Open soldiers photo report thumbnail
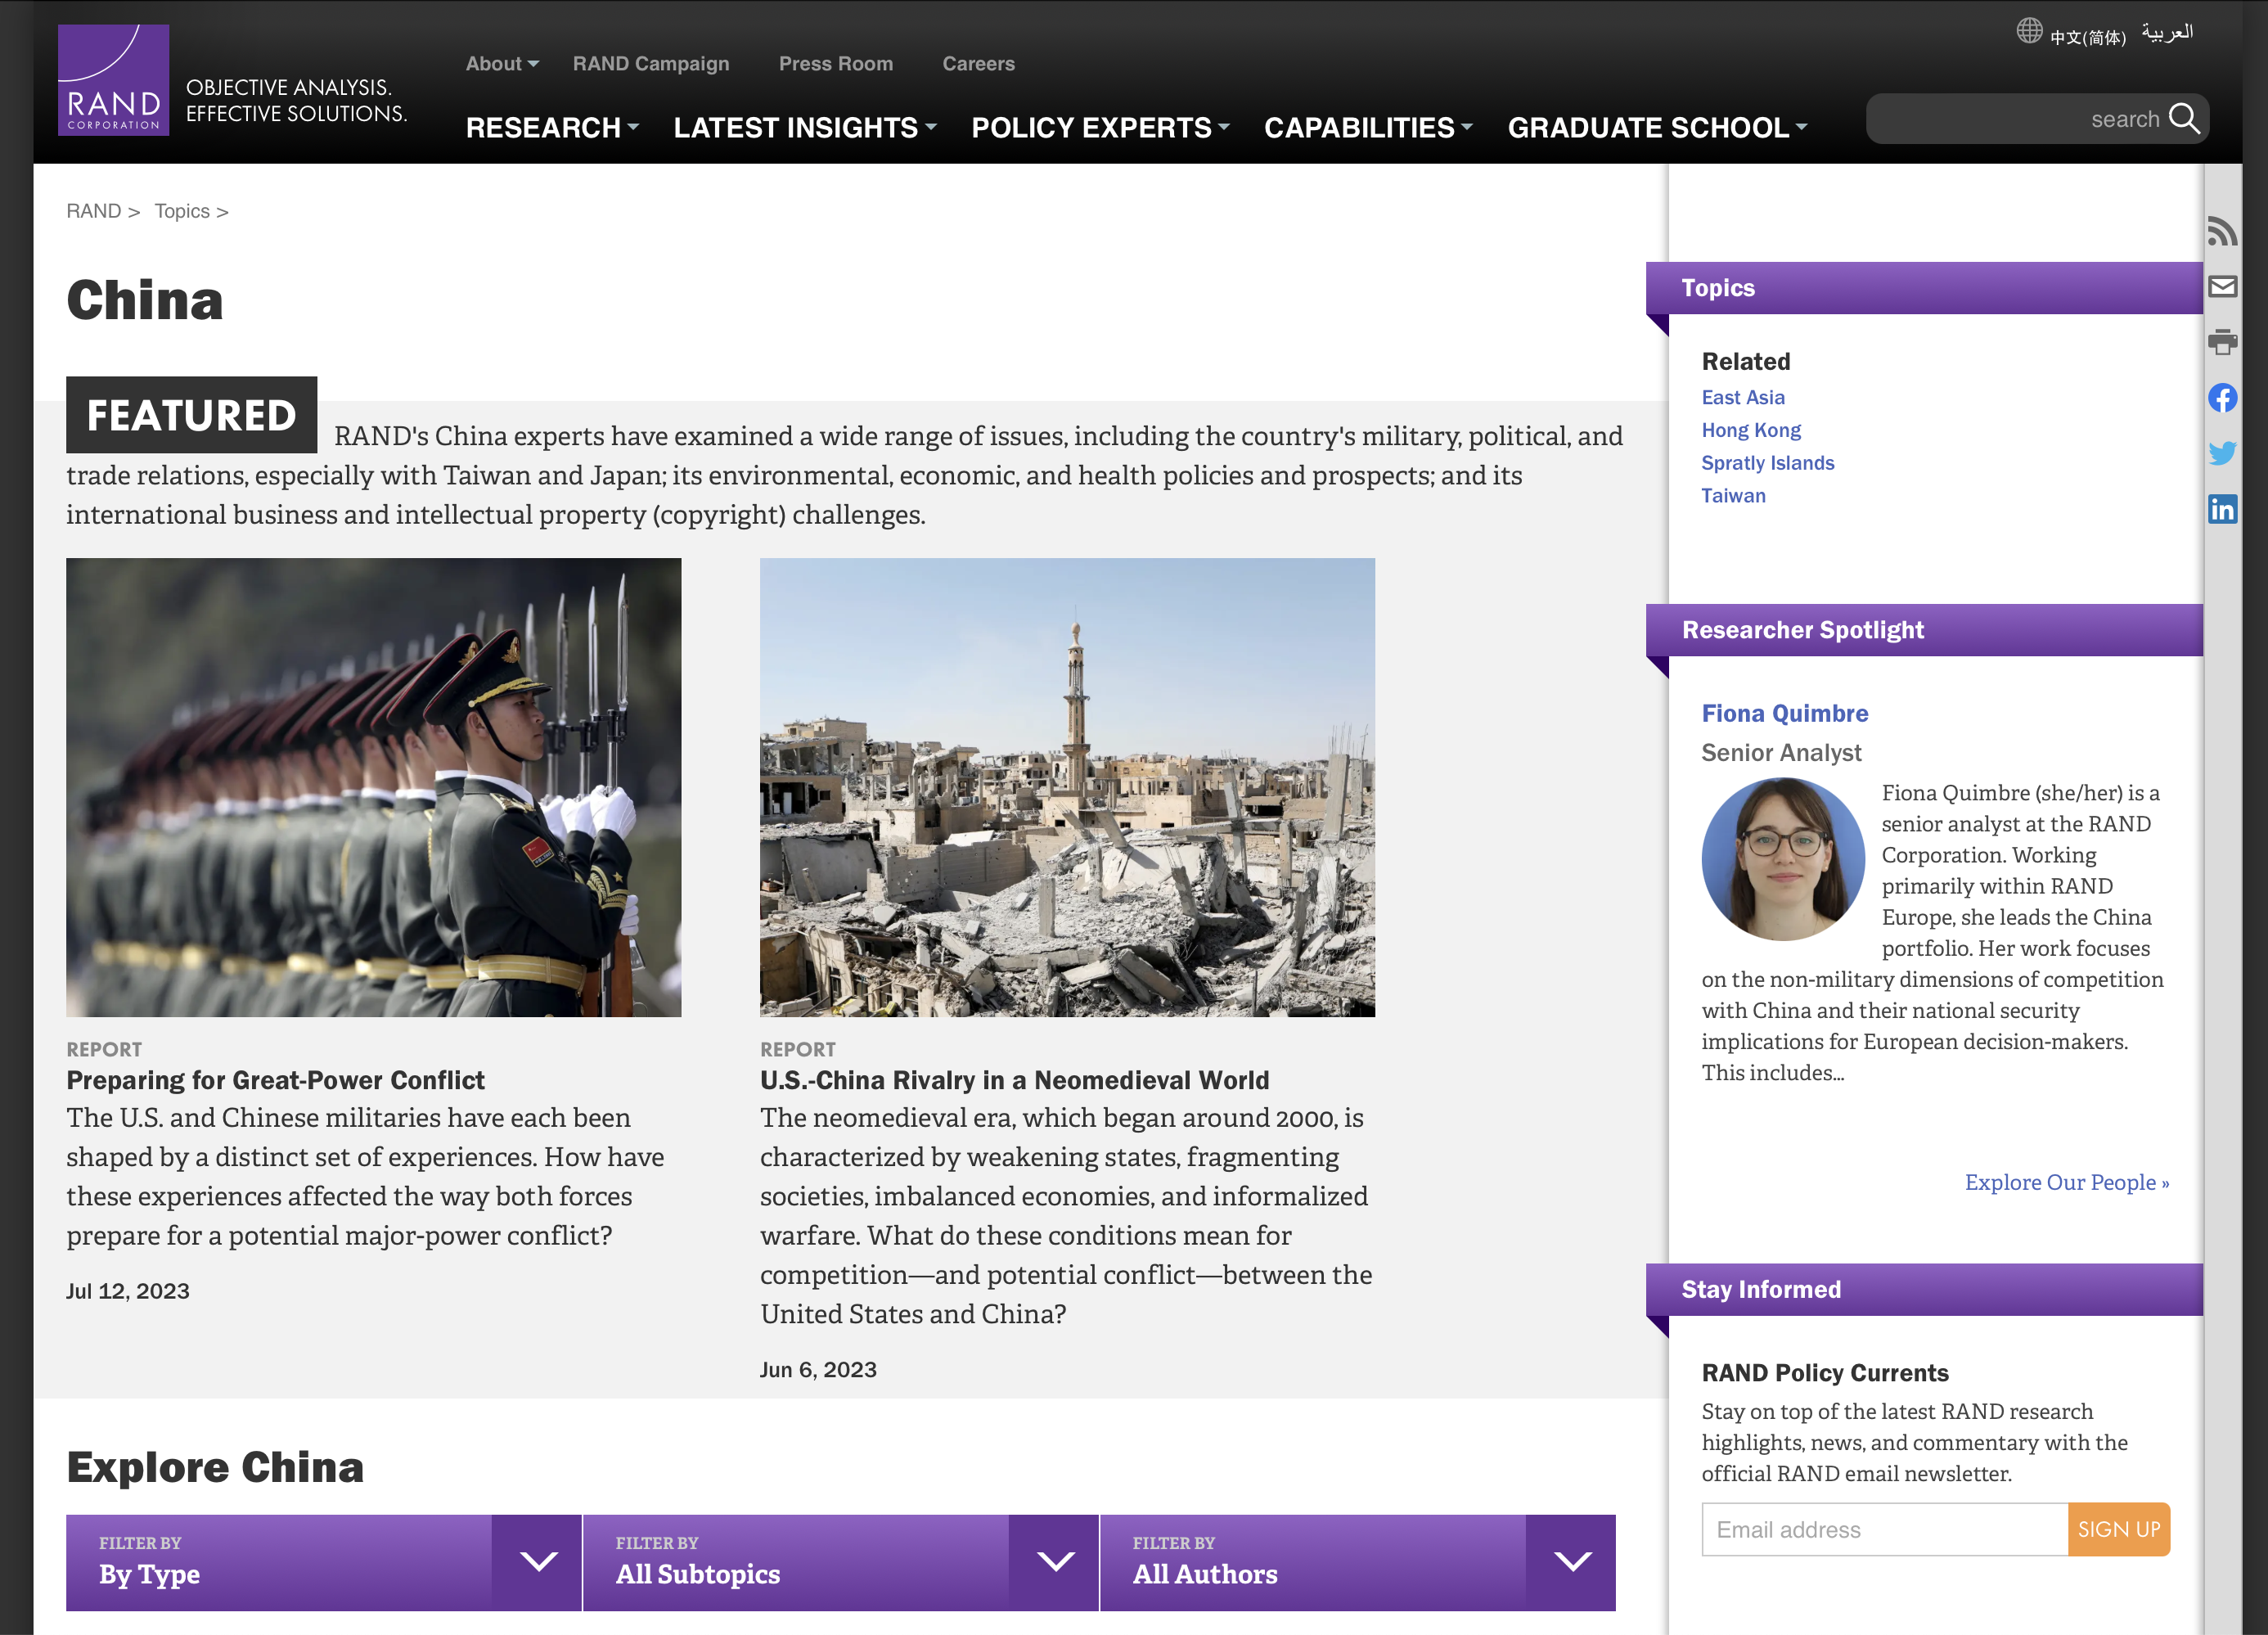The image size is (2268, 1635). tap(373, 787)
